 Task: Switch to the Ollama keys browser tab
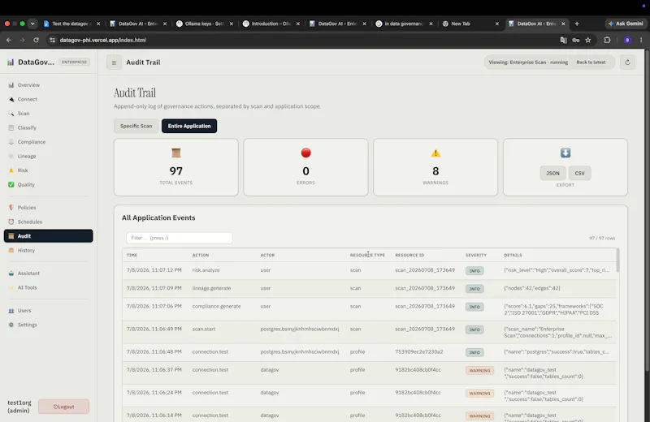[x=205, y=24]
